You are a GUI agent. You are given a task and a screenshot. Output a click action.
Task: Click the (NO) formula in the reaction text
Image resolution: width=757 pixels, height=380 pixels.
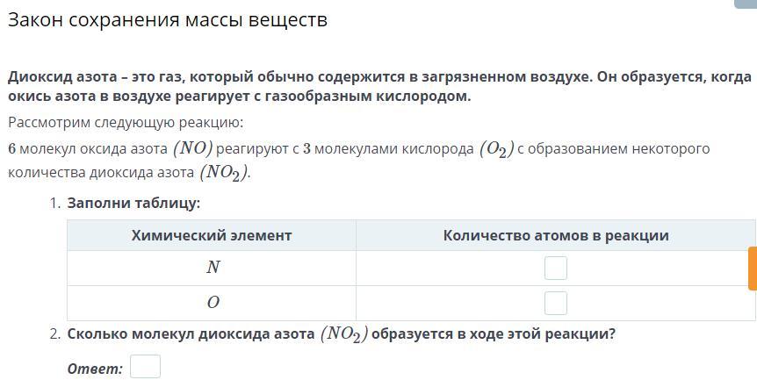click(x=192, y=149)
